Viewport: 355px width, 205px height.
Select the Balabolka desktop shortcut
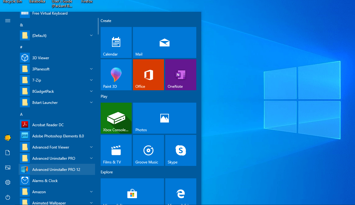pyautogui.click(x=37, y=2)
